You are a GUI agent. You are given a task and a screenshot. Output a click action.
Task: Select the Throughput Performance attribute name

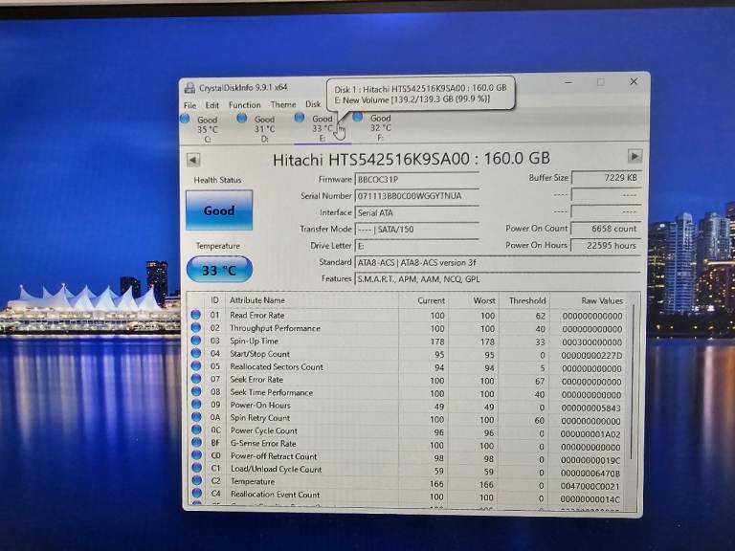click(276, 328)
